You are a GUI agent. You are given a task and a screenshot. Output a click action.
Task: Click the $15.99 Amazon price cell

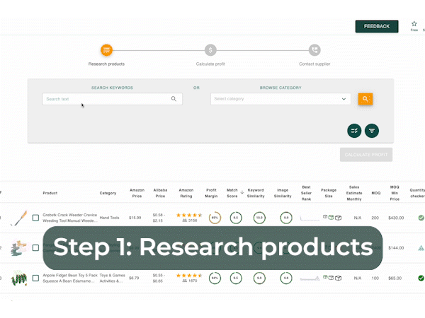[135, 218]
